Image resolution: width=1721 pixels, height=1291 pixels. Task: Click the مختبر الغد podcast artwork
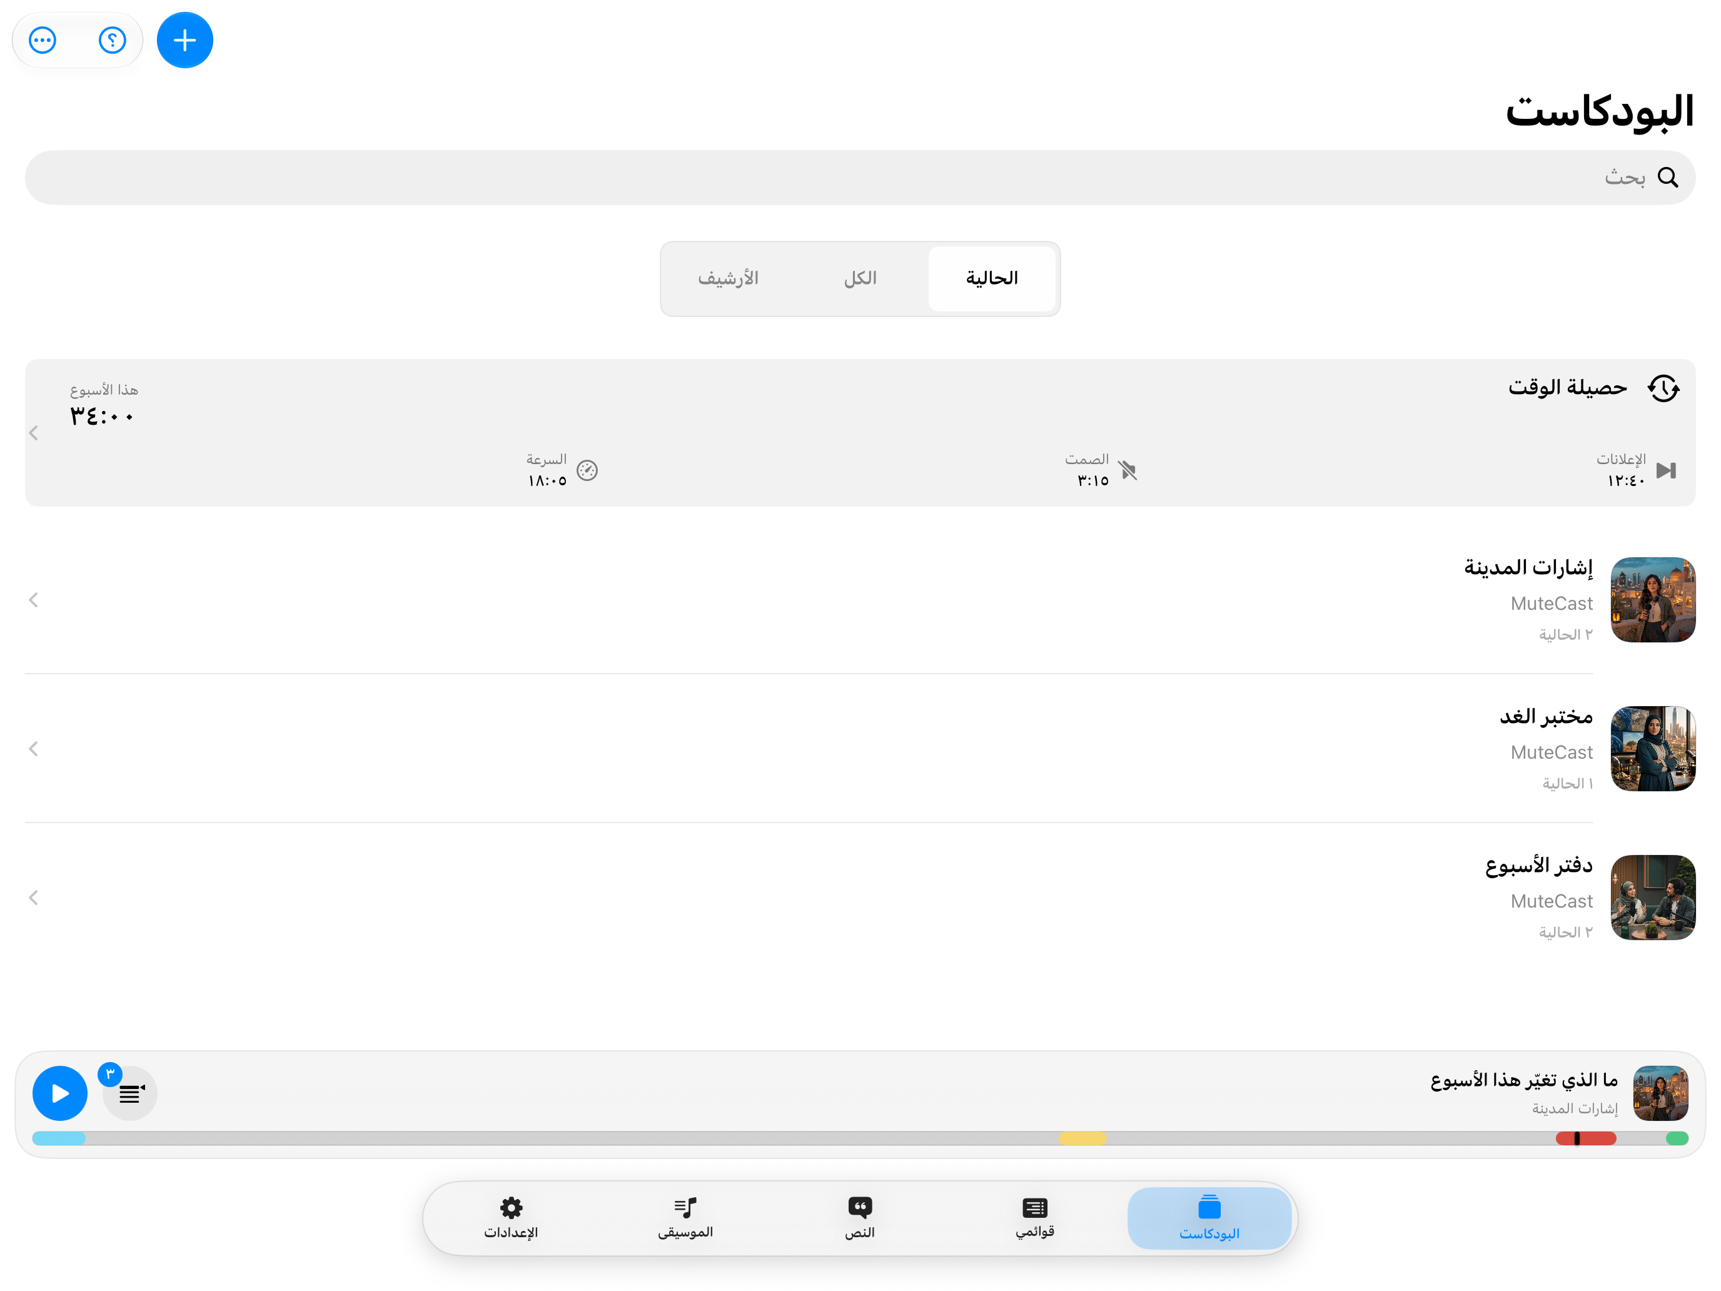(x=1653, y=749)
